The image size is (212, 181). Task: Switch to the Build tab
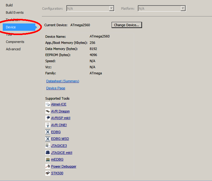click(x=9, y=5)
